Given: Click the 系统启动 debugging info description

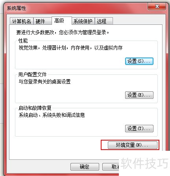Looking at the screenshot, I should coord(52,115).
